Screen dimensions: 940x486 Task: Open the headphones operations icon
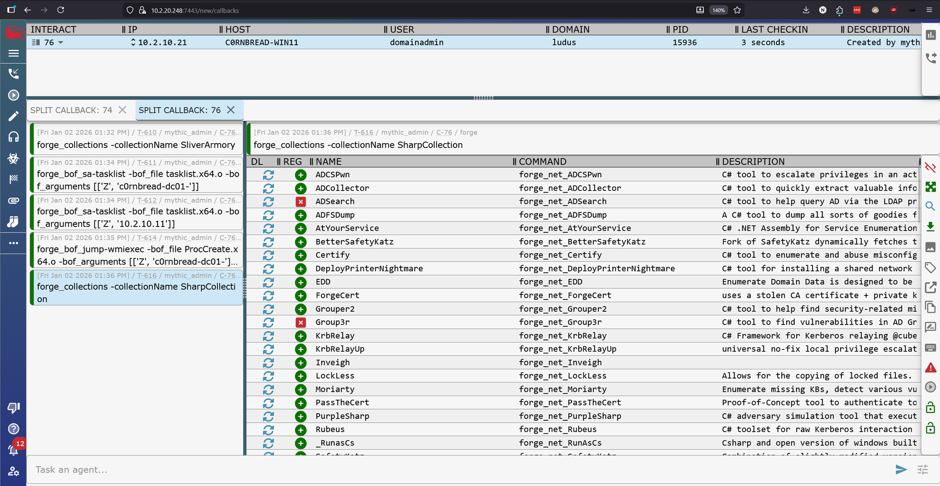coord(14,137)
